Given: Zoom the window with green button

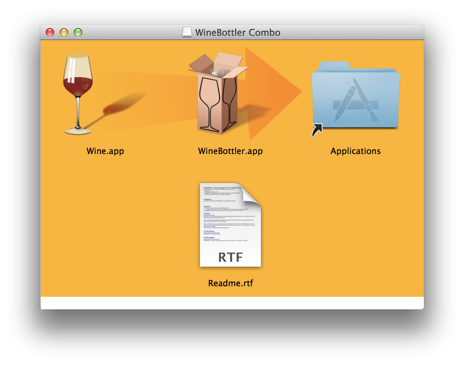Looking at the screenshot, I should coord(78,32).
